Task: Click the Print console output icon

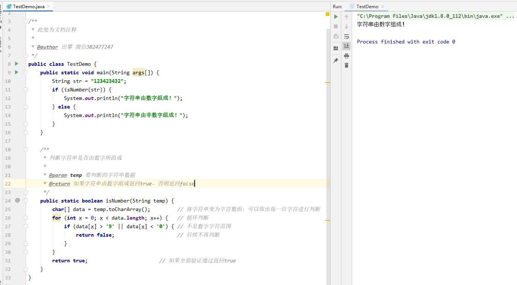Action: click(347, 56)
